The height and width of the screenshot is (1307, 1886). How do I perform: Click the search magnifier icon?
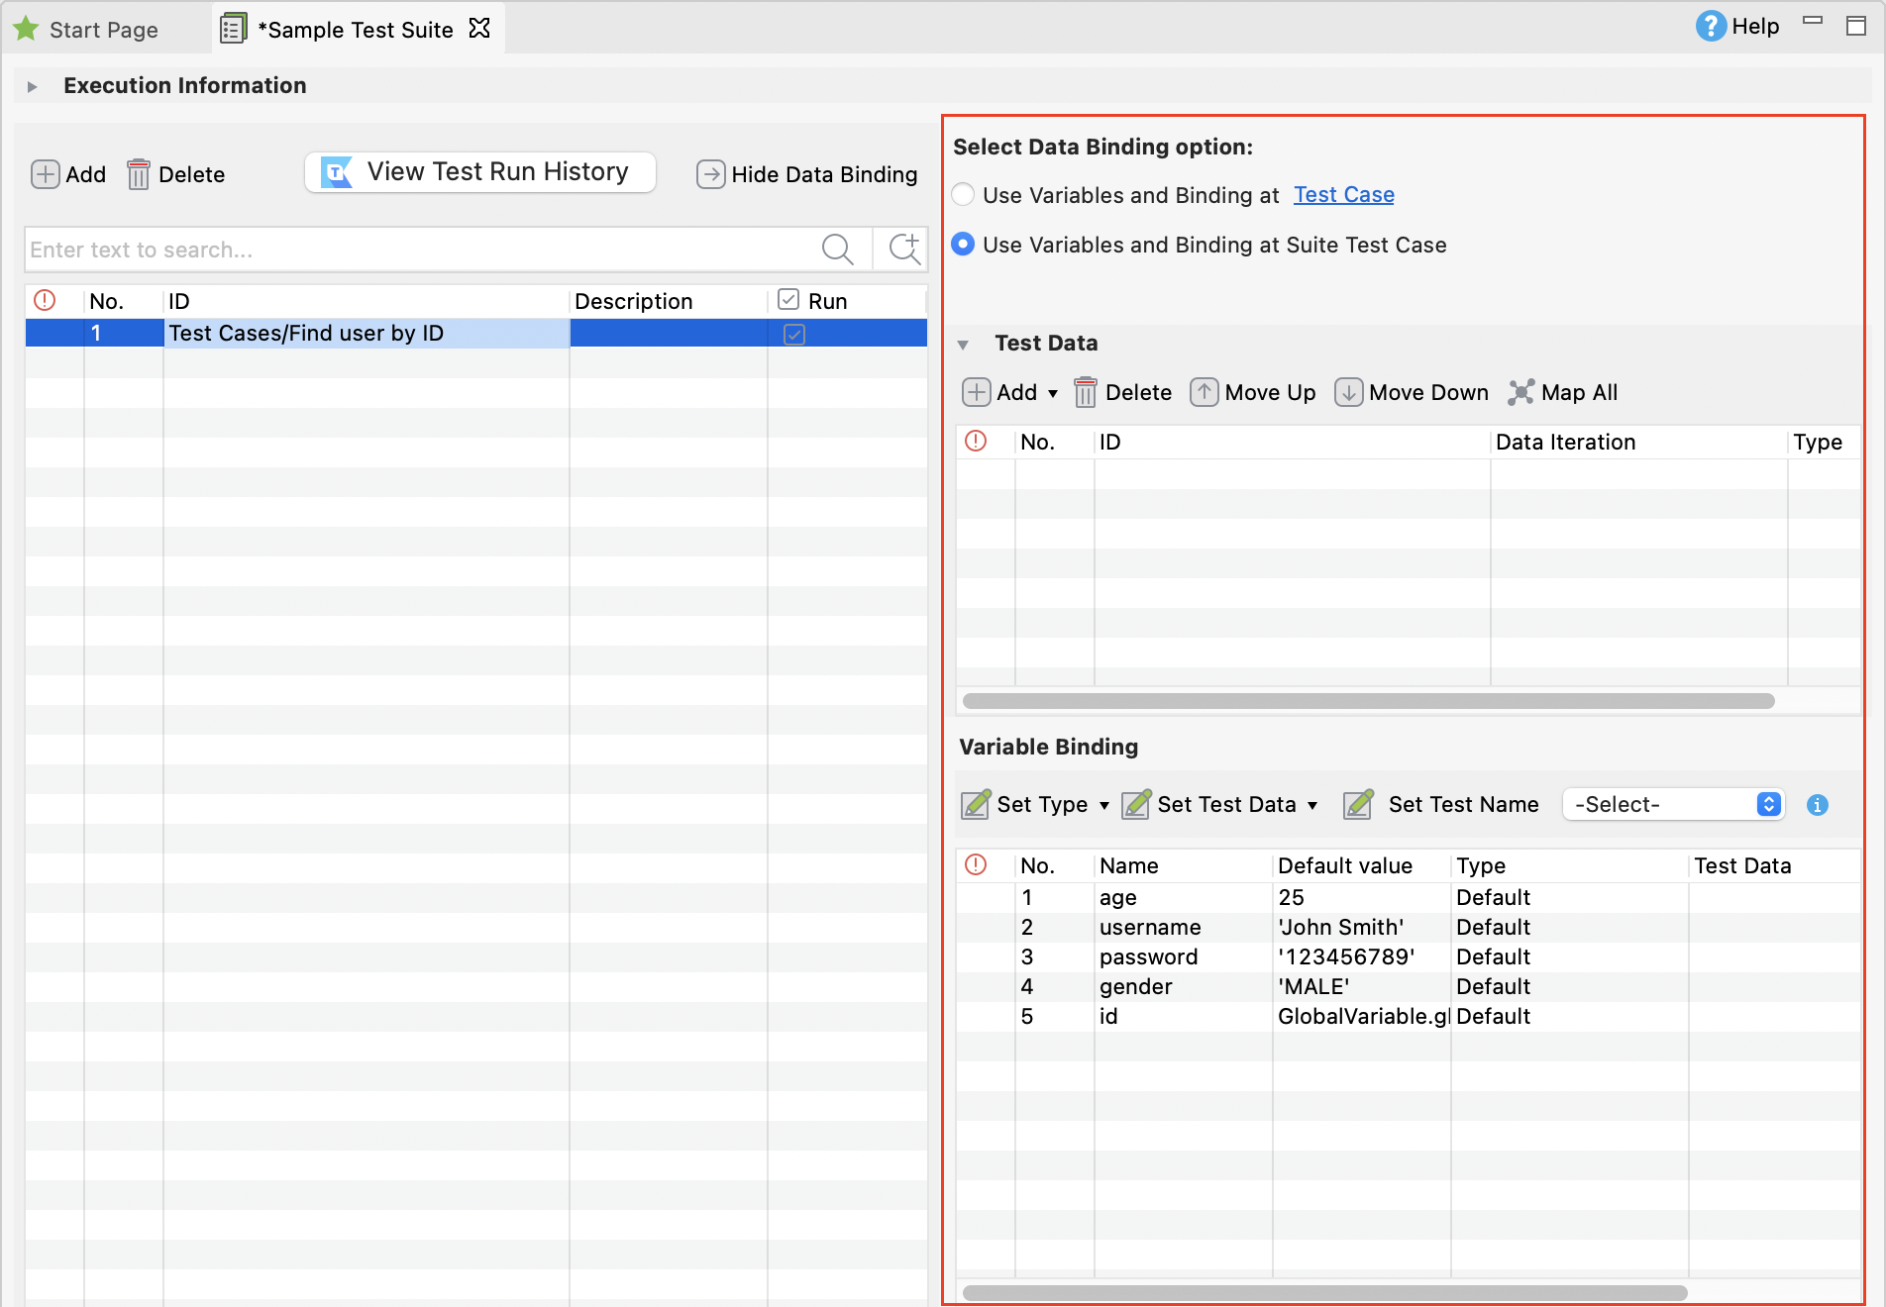pos(837,250)
